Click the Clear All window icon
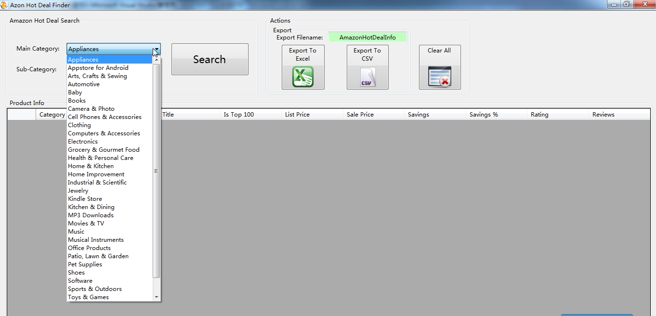656x316 pixels. click(440, 77)
